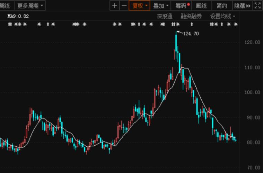The image size is (263, 173).
Task: Click the 深股通 link
Action: 164,16
